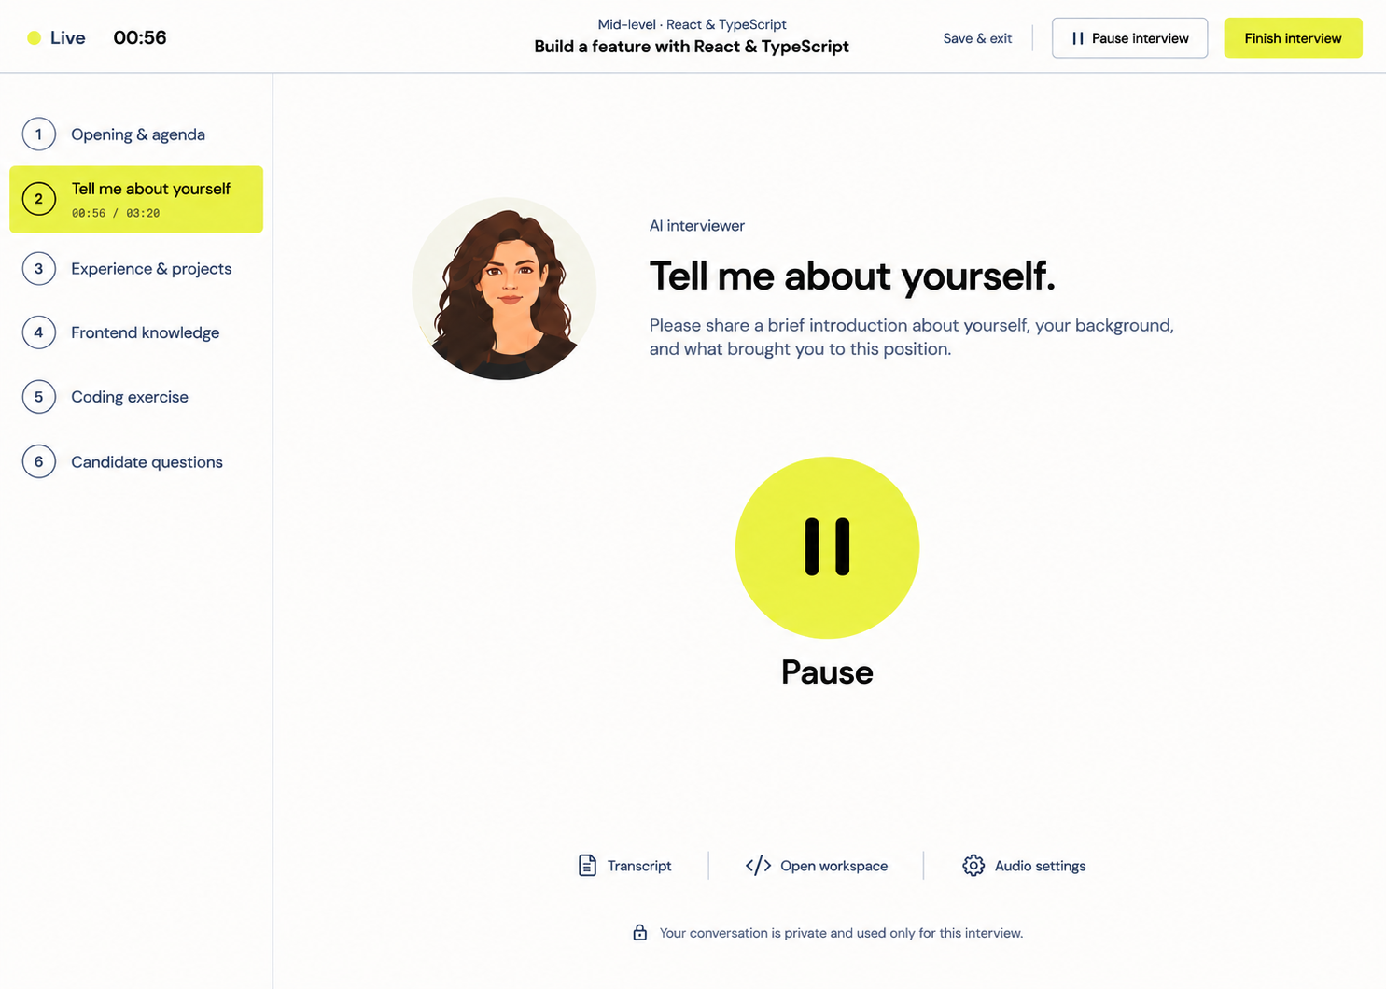The height and width of the screenshot is (989, 1386).
Task: Click the gear icon for audio settings
Action: [x=973, y=866]
